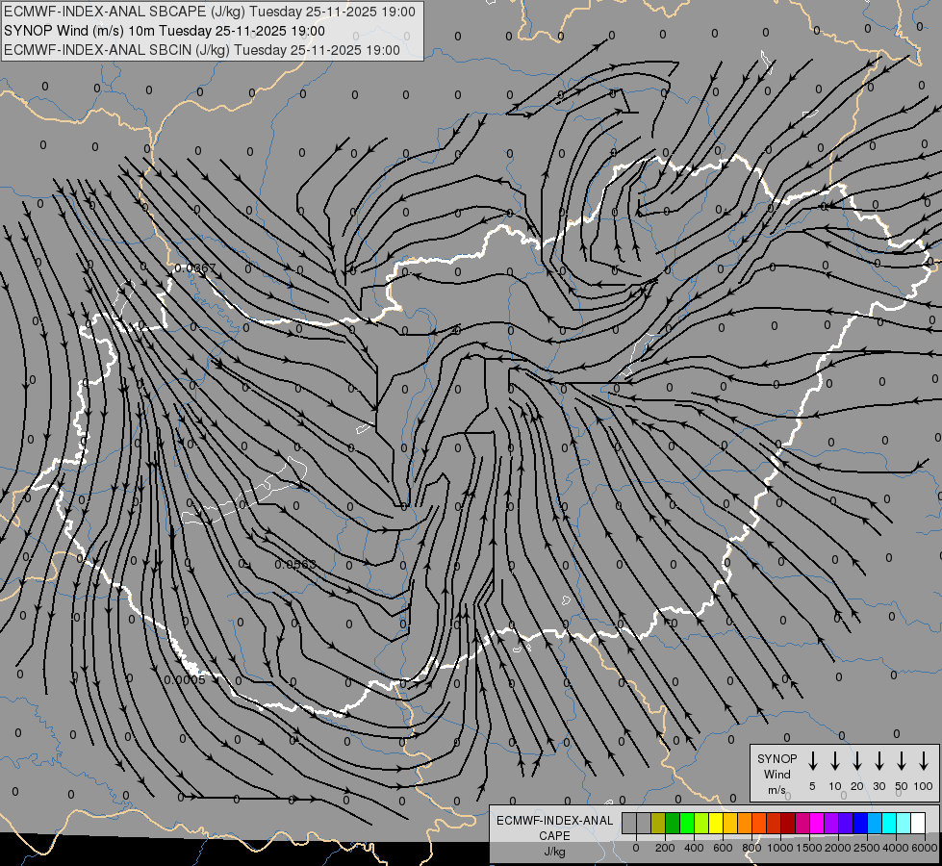Click the 600 tick label in CAPE legend

pyautogui.click(x=723, y=848)
